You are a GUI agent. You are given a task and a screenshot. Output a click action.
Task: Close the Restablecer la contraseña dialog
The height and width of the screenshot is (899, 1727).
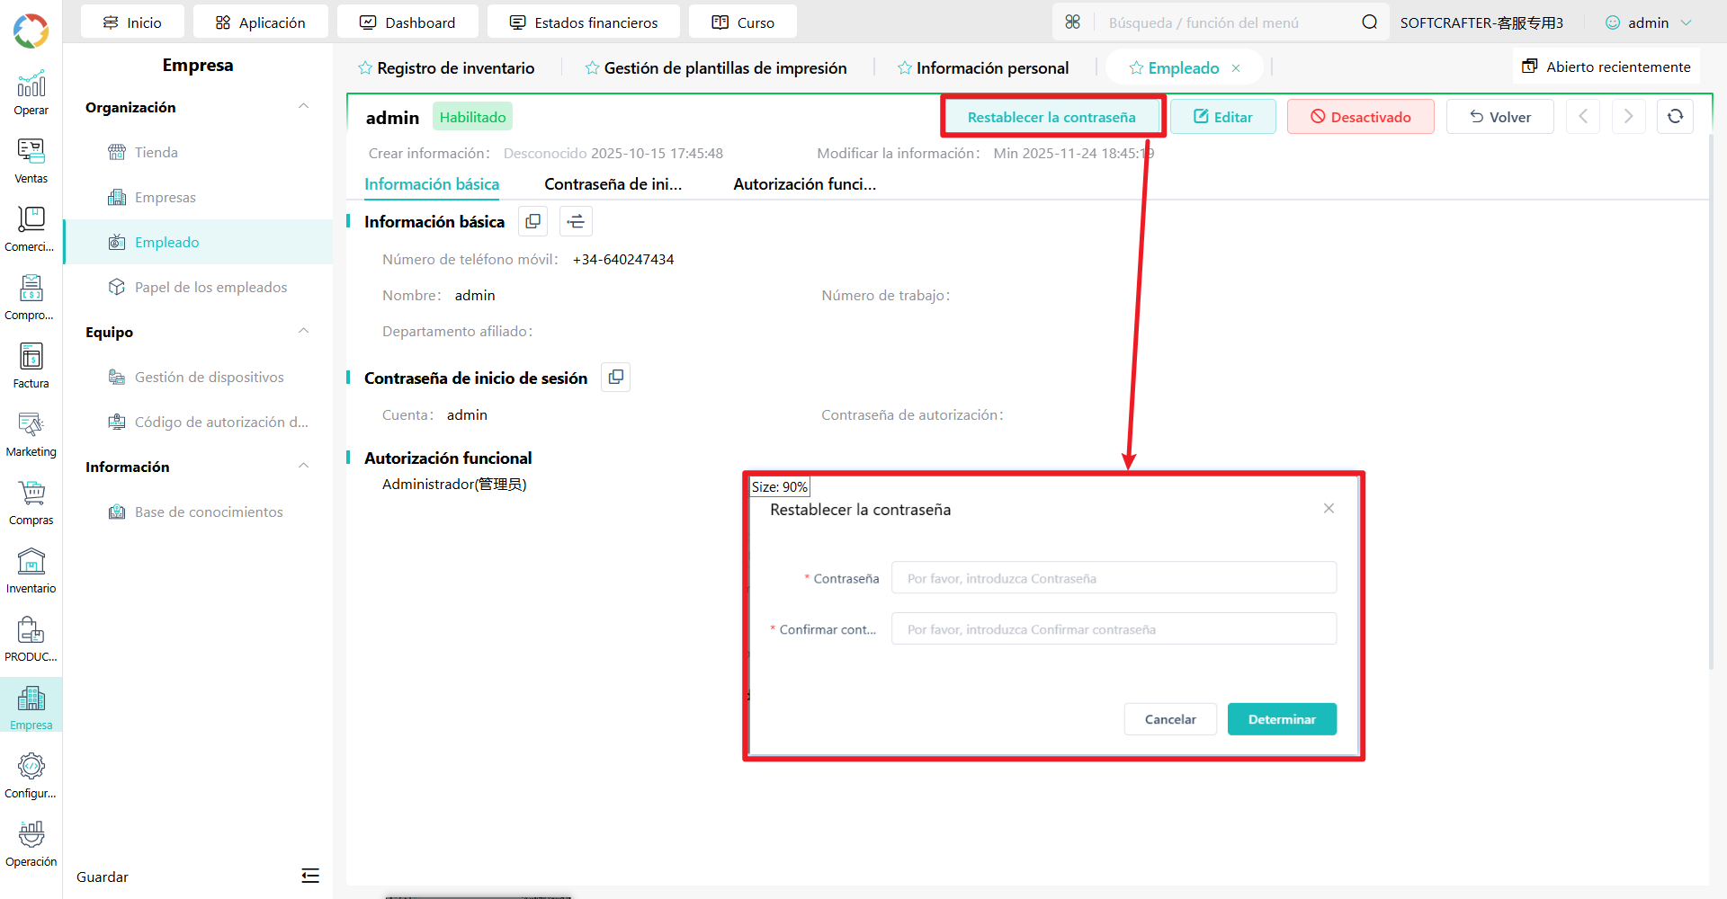(x=1329, y=509)
